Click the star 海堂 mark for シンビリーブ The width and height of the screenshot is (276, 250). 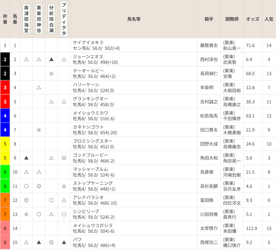point(26,214)
